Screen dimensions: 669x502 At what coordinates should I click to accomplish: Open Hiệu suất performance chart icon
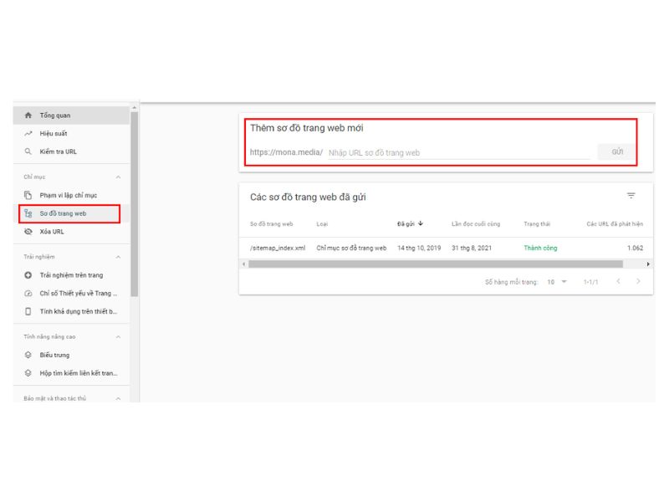click(x=28, y=134)
